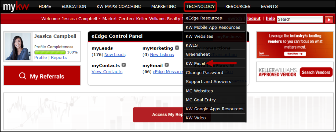Open the RESOURCES menu
Image resolution: width=336 pixels, height=132 pixels.
tap(238, 6)
